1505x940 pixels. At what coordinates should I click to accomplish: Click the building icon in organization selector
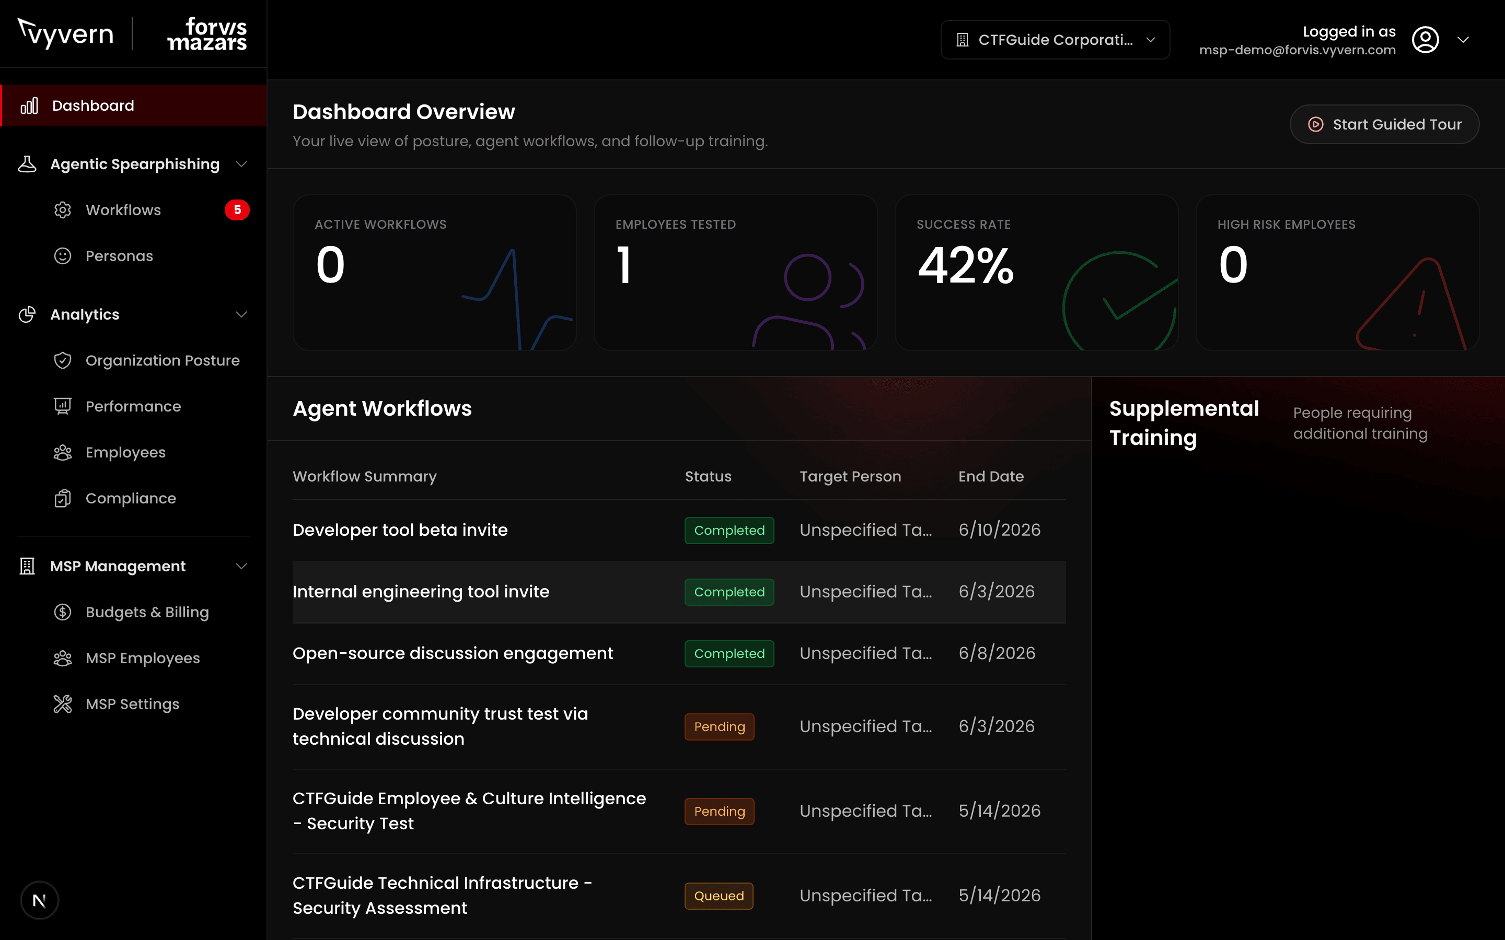click(x=962, y=40)
